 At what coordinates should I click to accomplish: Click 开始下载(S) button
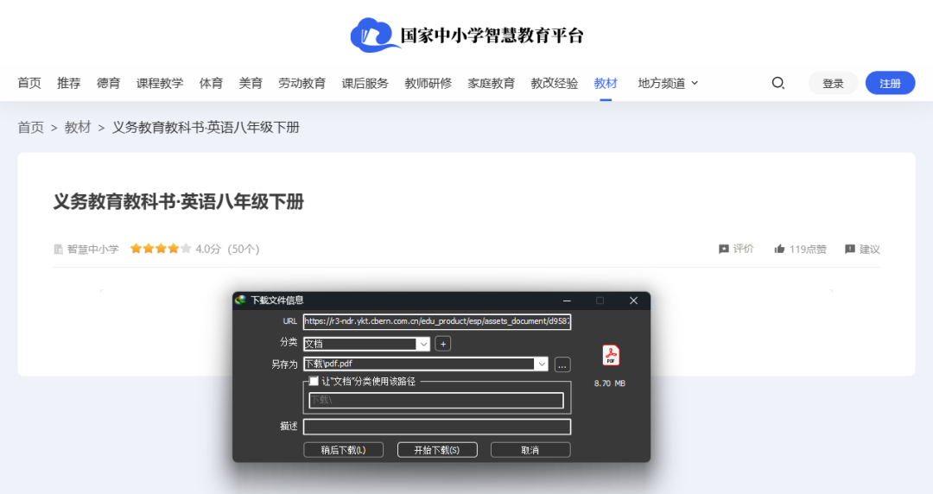tap(437, 451)
